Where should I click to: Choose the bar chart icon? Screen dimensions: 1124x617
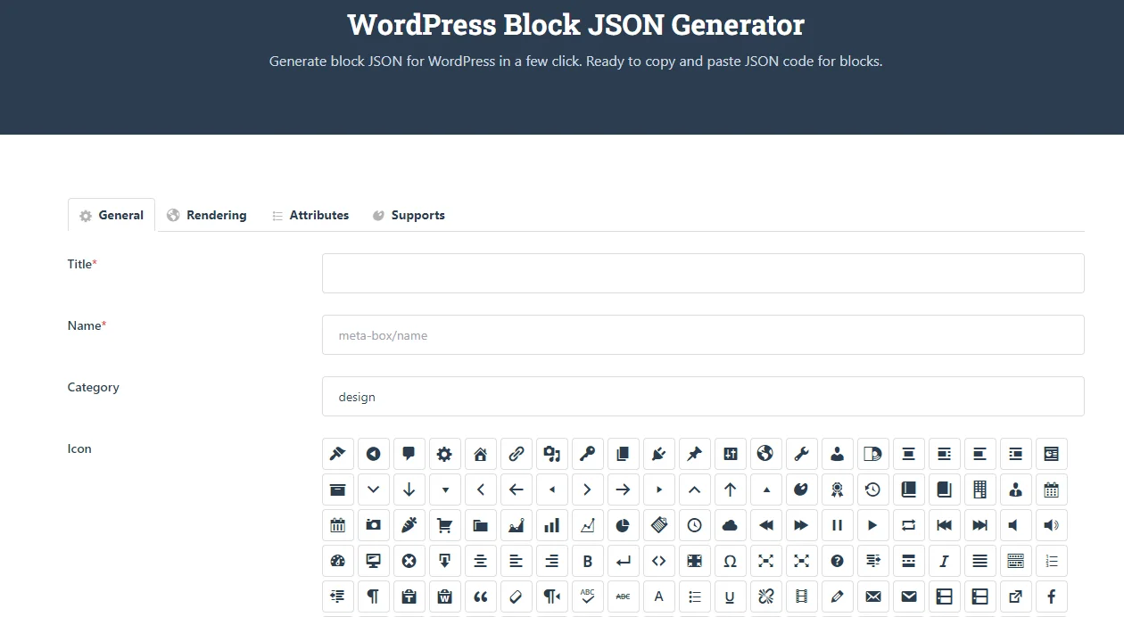[552, 525]
